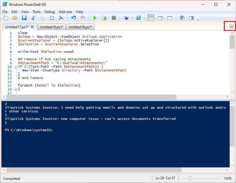The width and height of the screenshot is (236, 183).
Task: Toggle Show Script Pane Maximized layout
Action: tap(170, 18)
